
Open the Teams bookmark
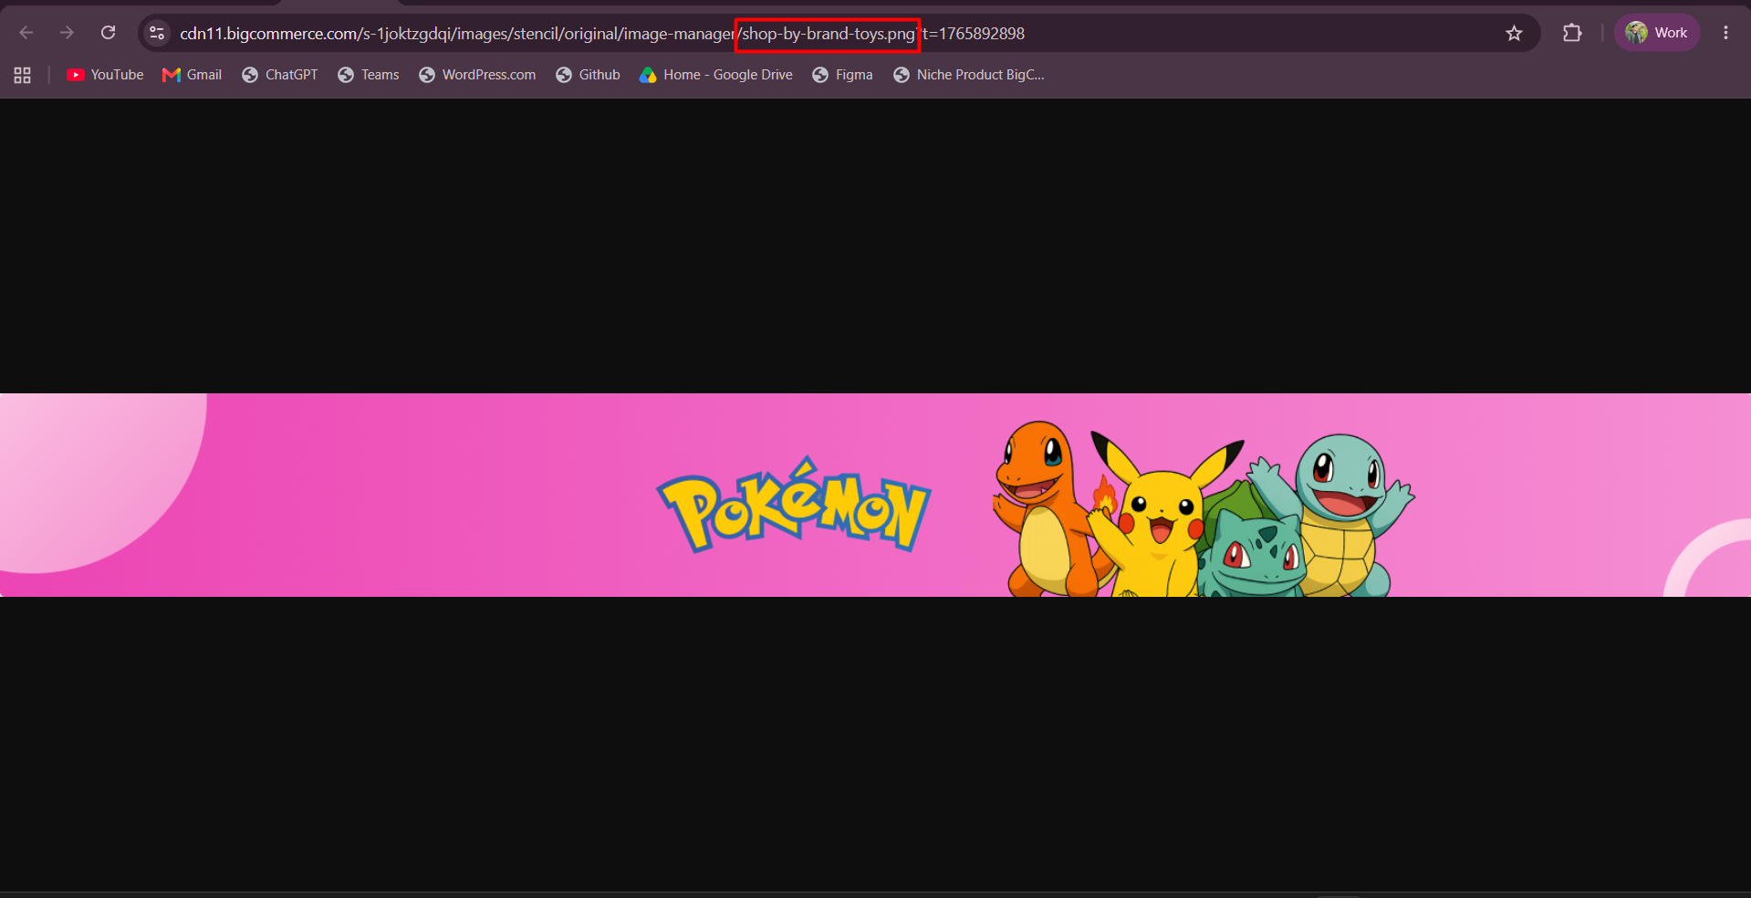click(x=369, y=75)
